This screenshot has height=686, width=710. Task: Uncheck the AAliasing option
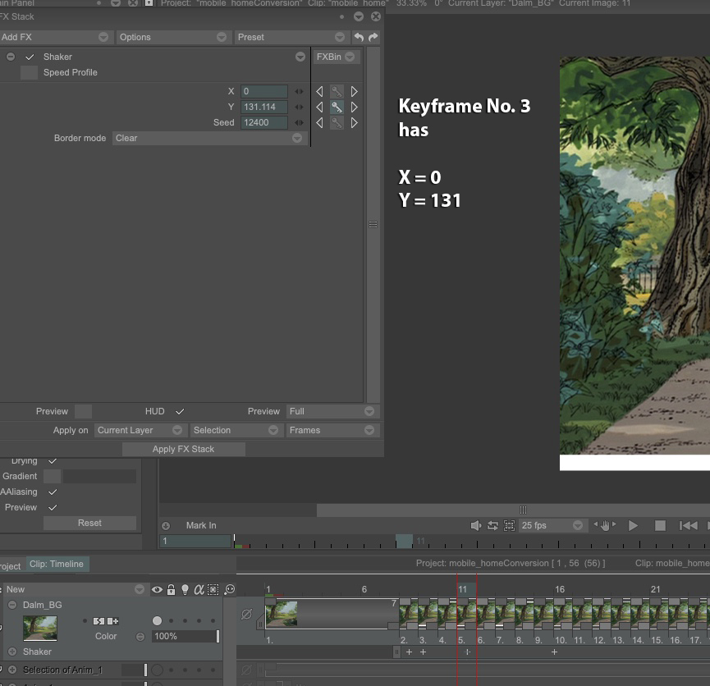click(x=53, y=492)
